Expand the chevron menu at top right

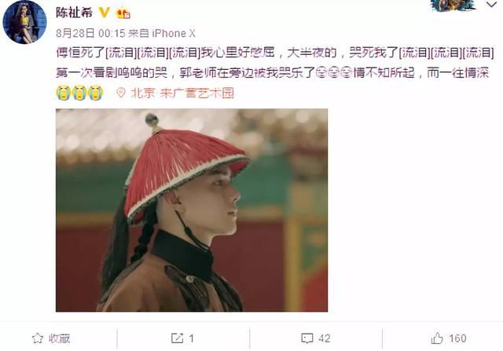(x=491, y=5)
